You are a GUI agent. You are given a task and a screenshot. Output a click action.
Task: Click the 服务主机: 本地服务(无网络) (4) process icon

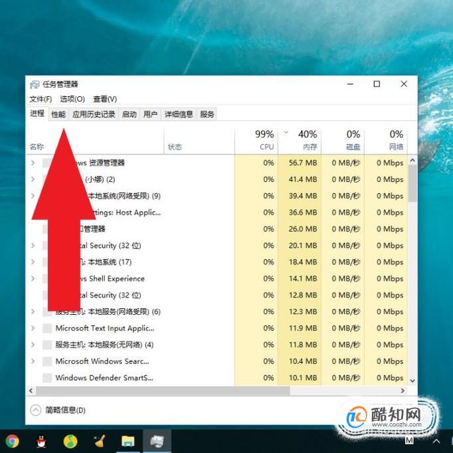[x=47, y=345]
